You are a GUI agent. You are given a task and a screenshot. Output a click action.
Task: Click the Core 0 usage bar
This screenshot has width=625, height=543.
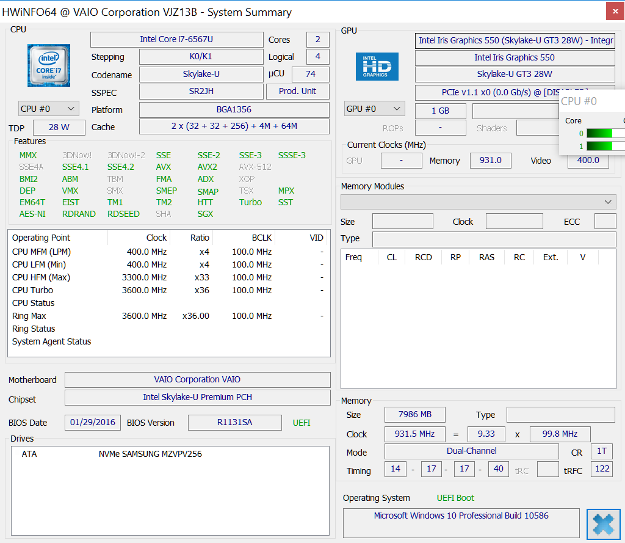[605, 133]
